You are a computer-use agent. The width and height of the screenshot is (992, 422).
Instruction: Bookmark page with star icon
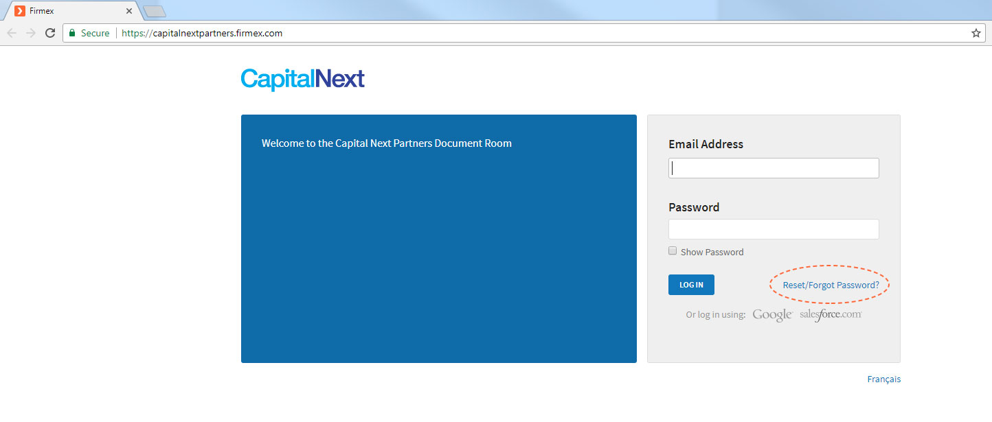point(976,33)
